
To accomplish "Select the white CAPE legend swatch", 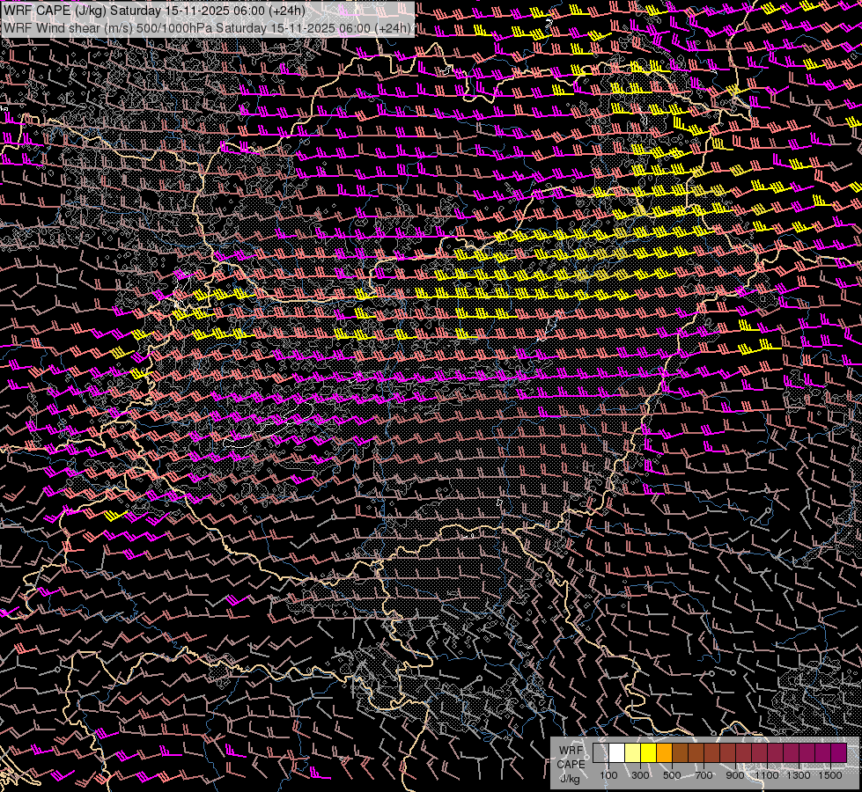I will pyautogui.click(x=617, y=752).
